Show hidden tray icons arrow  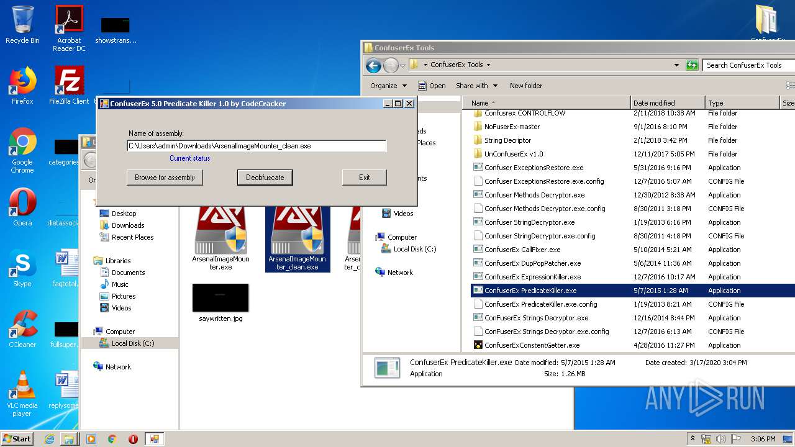(693, 438)
